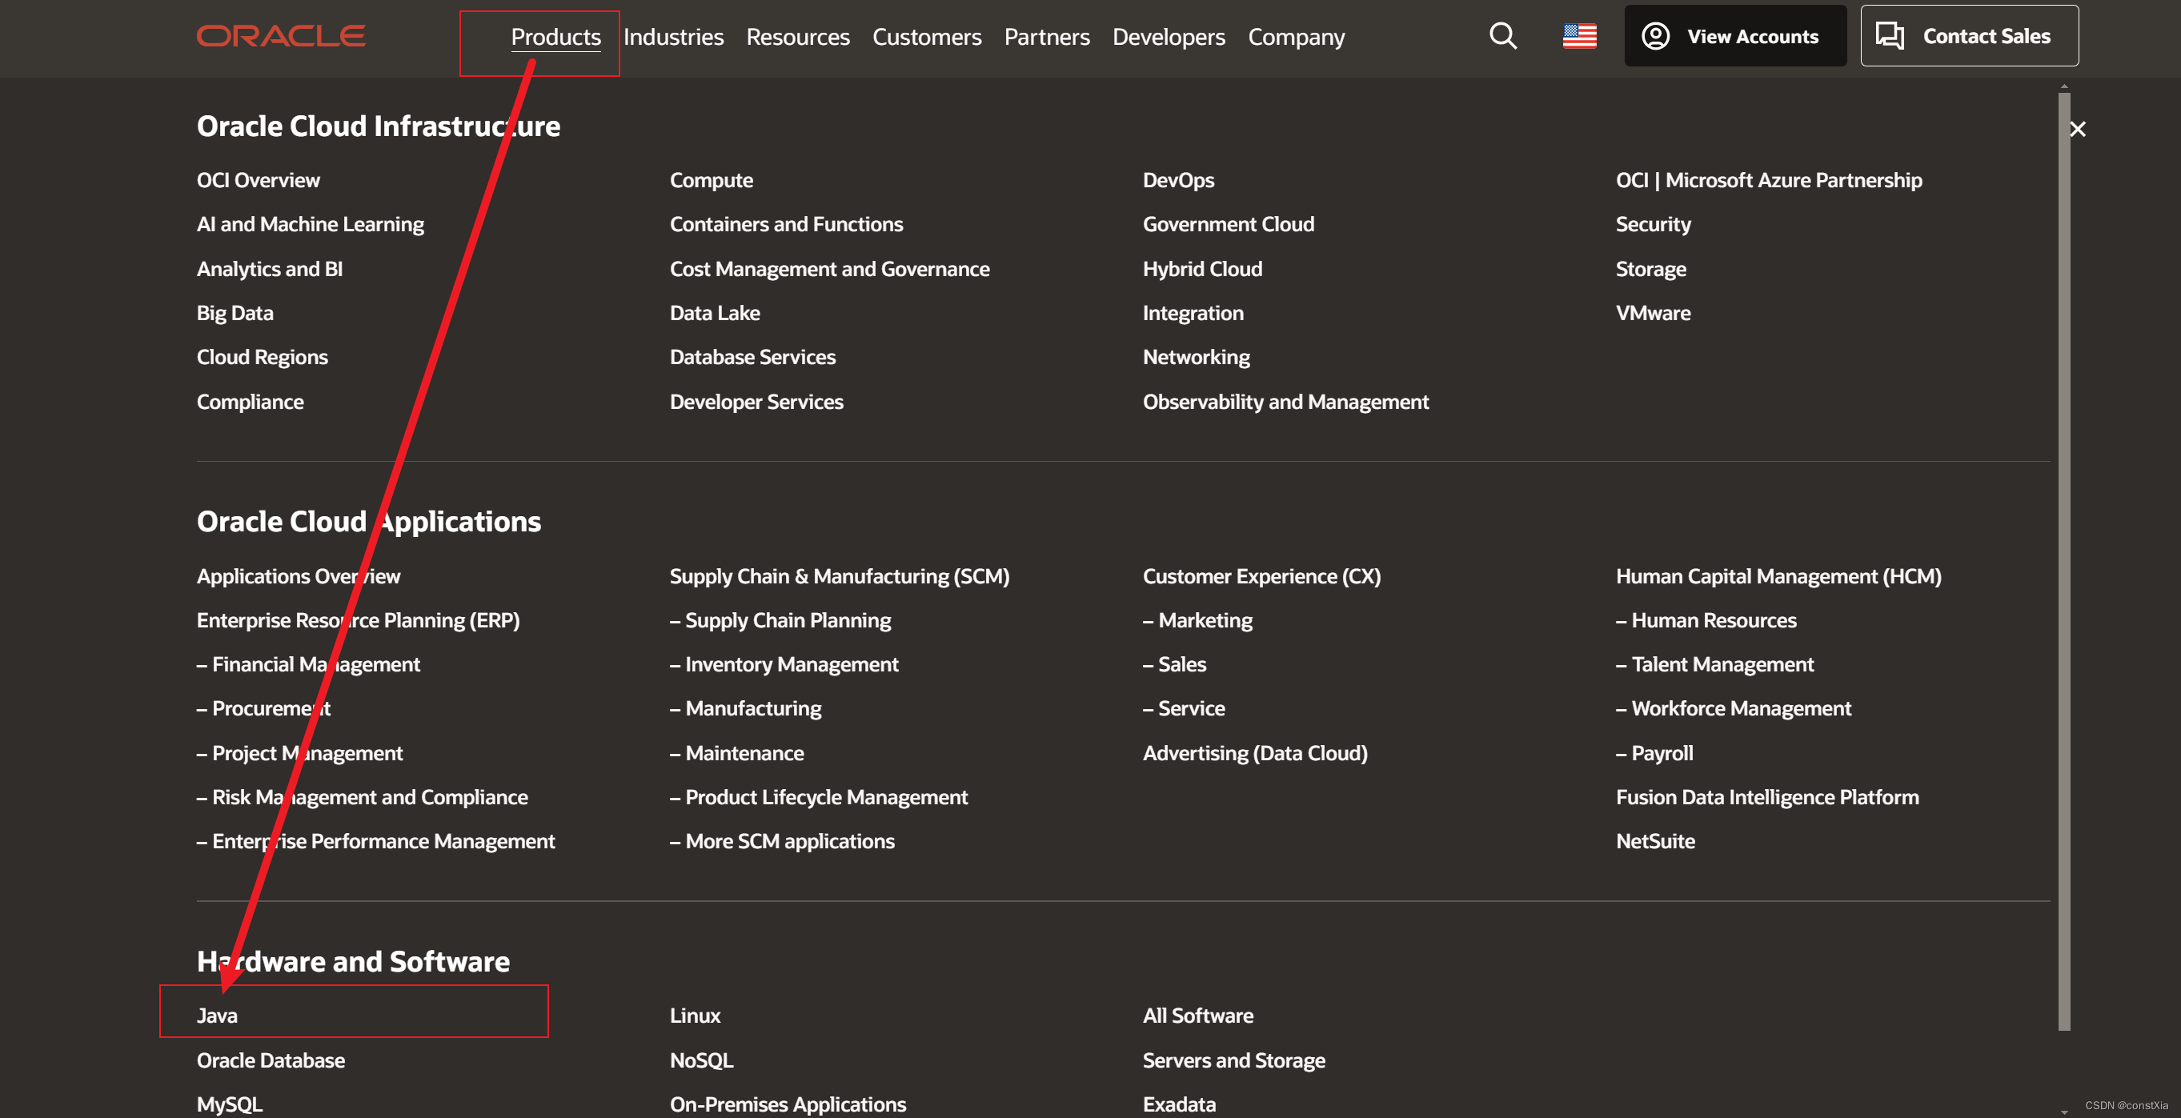The height and width of the screenshot is (1118, 2181).
Task: Expand the Developers menu
Action: pos(1169,38)
